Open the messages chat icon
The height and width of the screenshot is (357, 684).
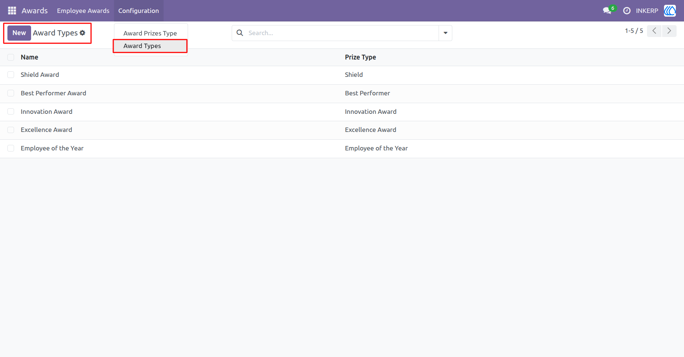point(607,11)
